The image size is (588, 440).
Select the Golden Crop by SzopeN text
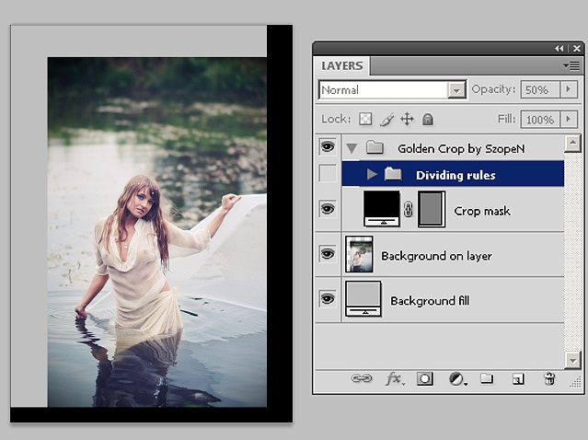(461, 149)
